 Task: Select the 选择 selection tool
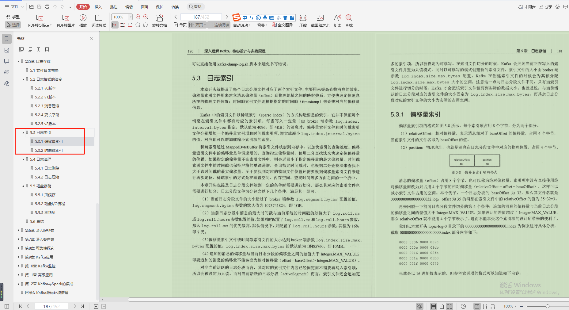click(13, 25)
